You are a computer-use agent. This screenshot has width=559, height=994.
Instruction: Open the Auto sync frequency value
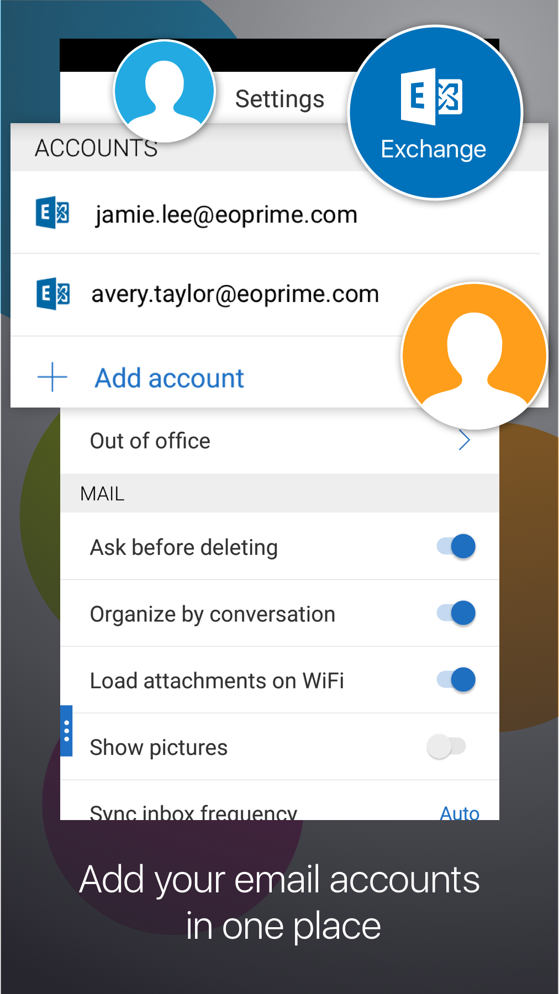click(460, 812)
